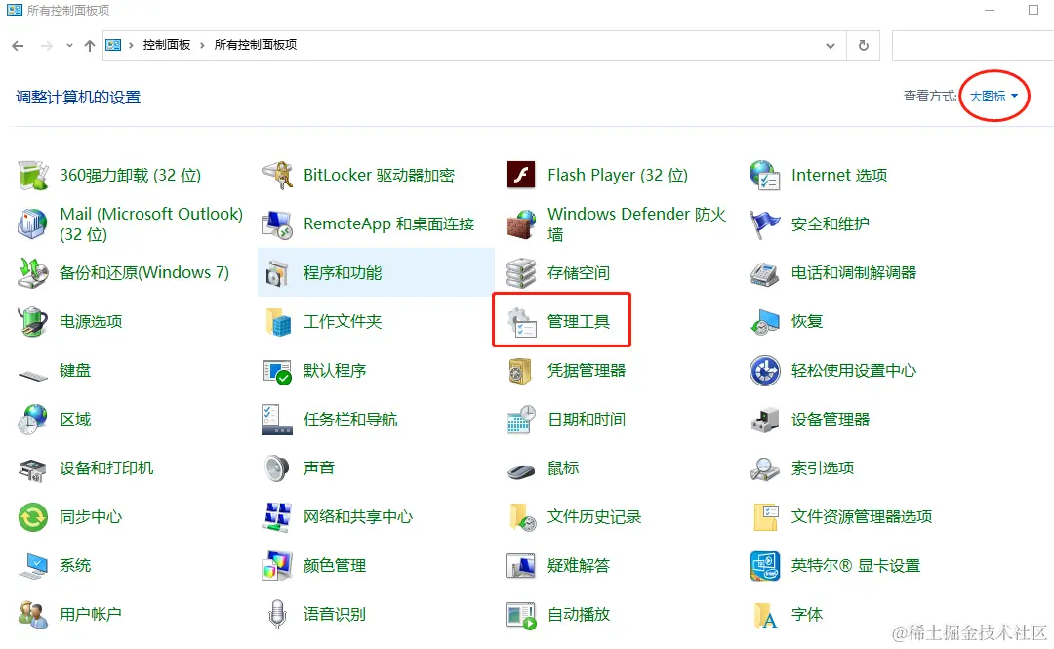
Task: Click the 所有控制面板项 breadcrumb segment
Action: coord(256,44)
